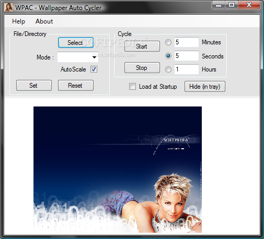Select the Hours radio button
This screenshot has width=264, height=239.
pyautogui.click(x=168, y=69)
